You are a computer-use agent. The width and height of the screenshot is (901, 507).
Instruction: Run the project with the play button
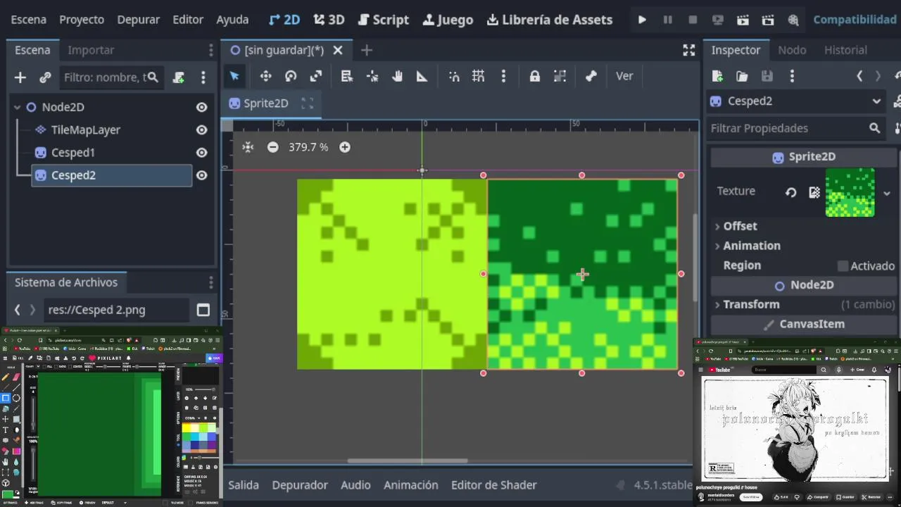(x=642, y=20)
